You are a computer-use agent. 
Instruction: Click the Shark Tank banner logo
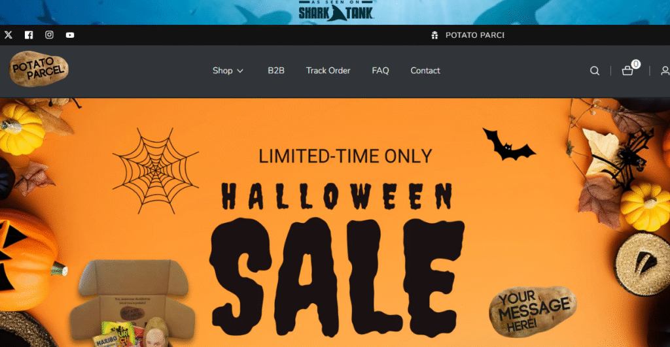[336, 10]
